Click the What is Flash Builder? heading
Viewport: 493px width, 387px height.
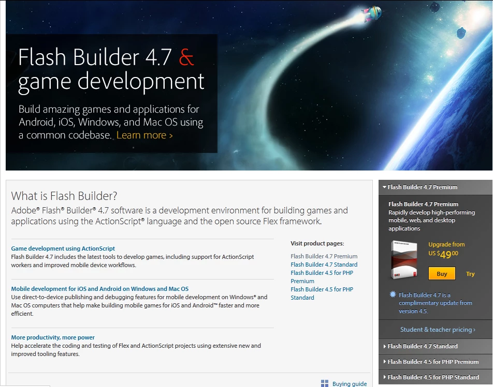tap(64, 196)
